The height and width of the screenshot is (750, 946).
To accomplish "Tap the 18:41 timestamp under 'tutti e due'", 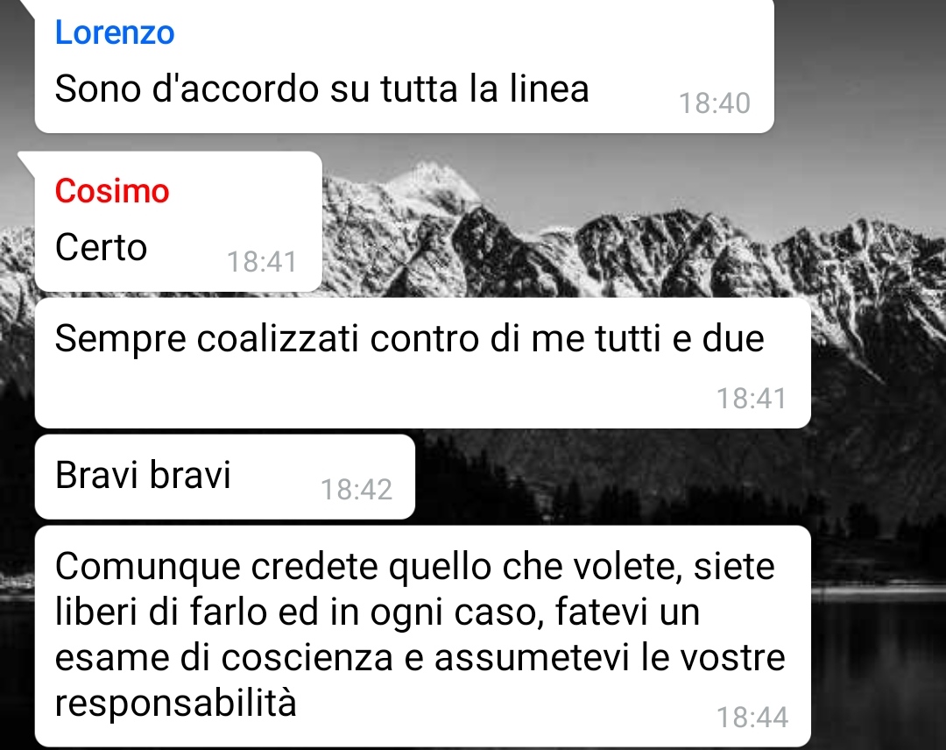I will click(x=752, y=399).
